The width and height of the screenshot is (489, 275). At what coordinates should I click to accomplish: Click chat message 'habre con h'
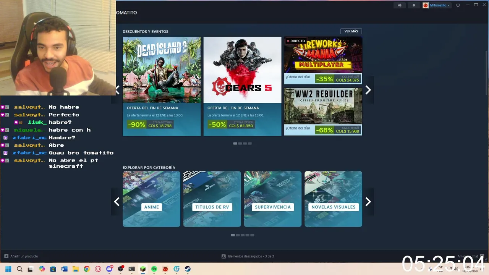pos(70,130)
